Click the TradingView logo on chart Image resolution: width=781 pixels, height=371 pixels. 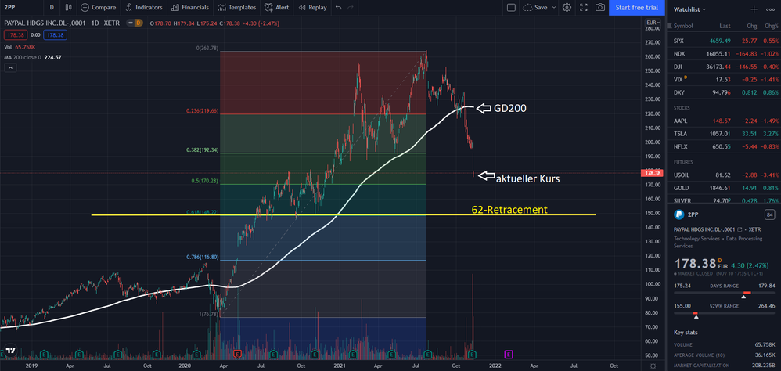(11, 350)
